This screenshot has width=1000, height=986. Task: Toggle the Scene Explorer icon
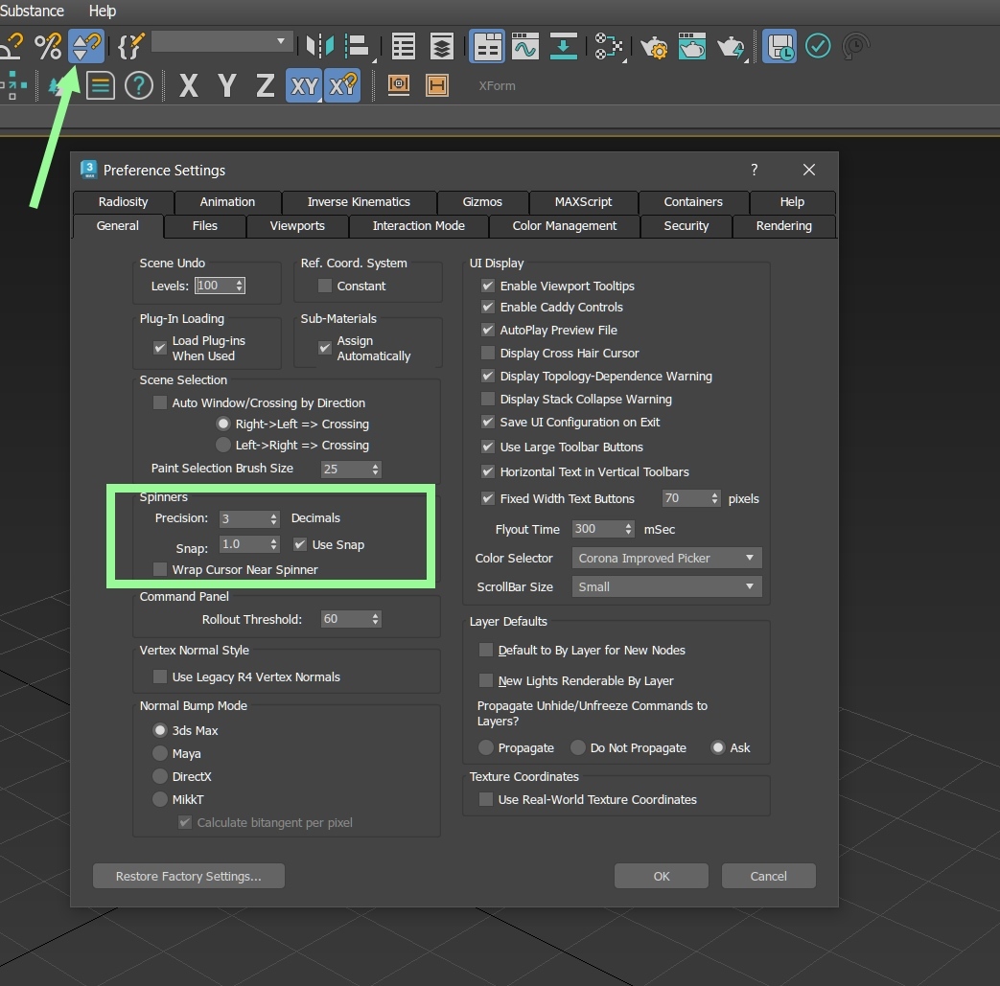403,47
